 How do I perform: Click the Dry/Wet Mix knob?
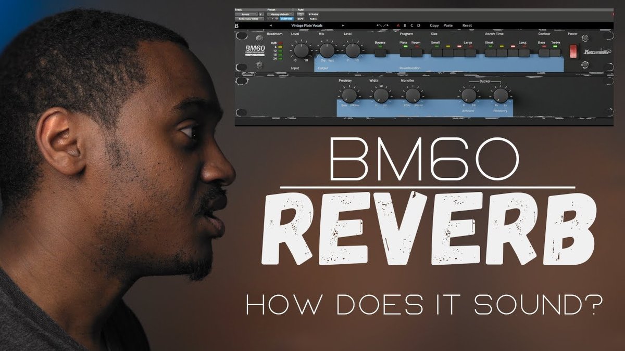pos(327,50)
